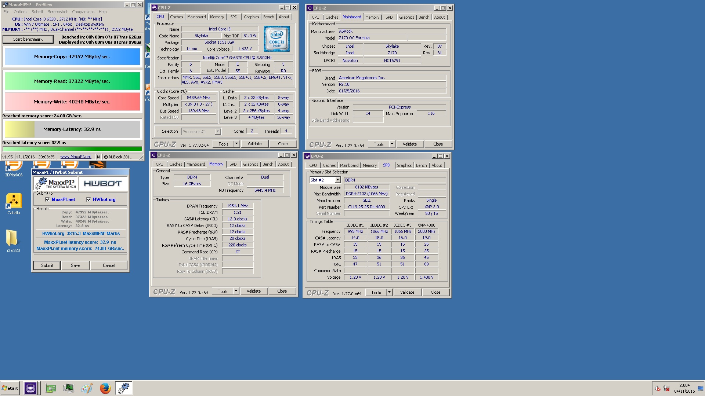Screen dimensions: 705x396
Task: Click the green latency score progress bar
Action: pos(72,149)
